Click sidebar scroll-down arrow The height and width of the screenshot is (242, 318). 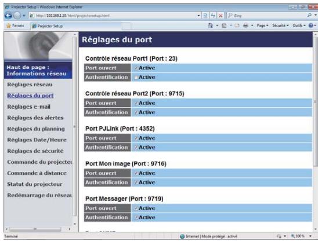(75, 224)
